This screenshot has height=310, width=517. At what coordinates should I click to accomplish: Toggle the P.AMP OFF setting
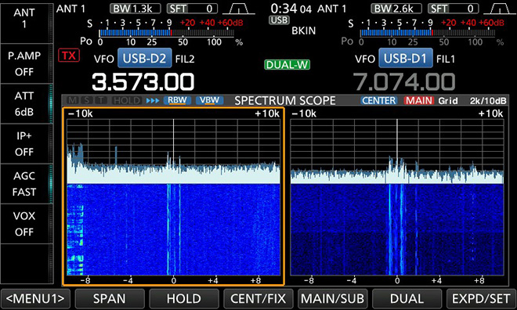25,63
